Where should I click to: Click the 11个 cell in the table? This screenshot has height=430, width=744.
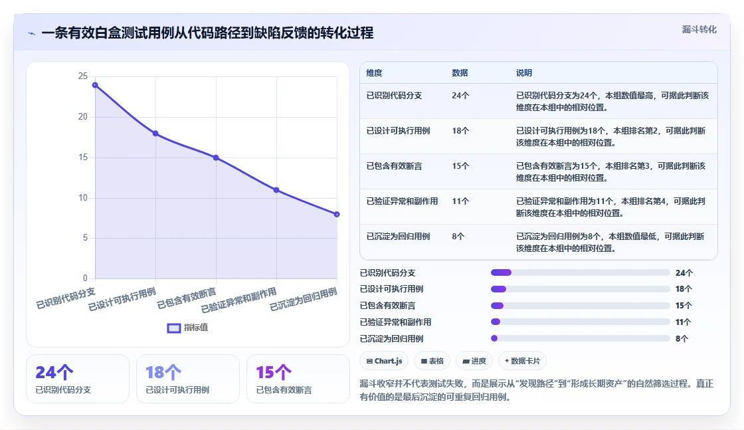coord(460,201)
